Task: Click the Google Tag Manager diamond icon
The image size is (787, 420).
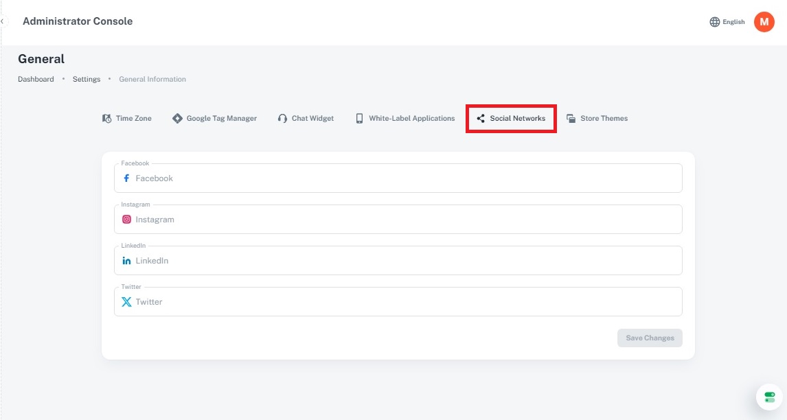Action: [177, 118]
